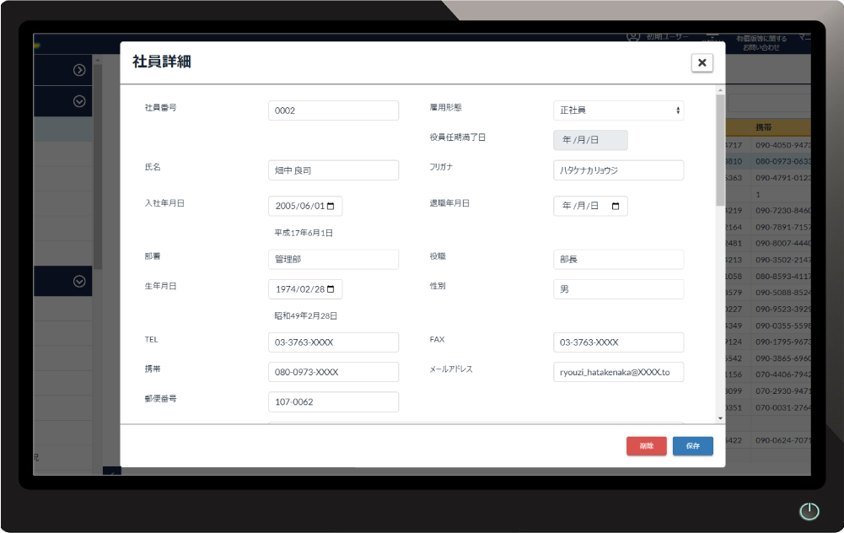This screenshot has width=844, height=533.
Task: Click the メールアドレス email field
Action: 618,372
